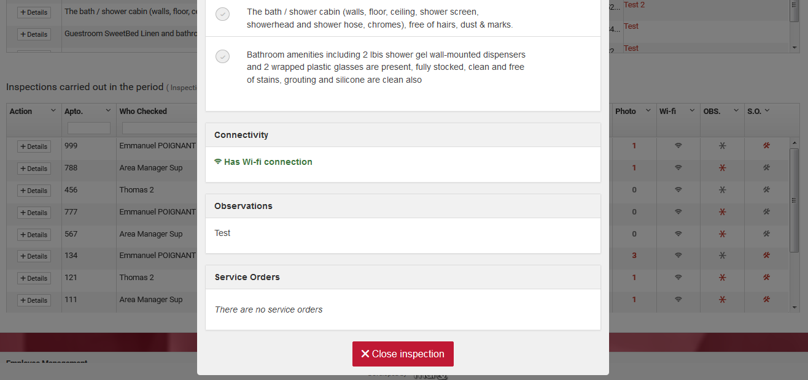The height and width of the screenshot is (380, 808).
Task: Open Details for apartment 999
Action: (34, 146)
